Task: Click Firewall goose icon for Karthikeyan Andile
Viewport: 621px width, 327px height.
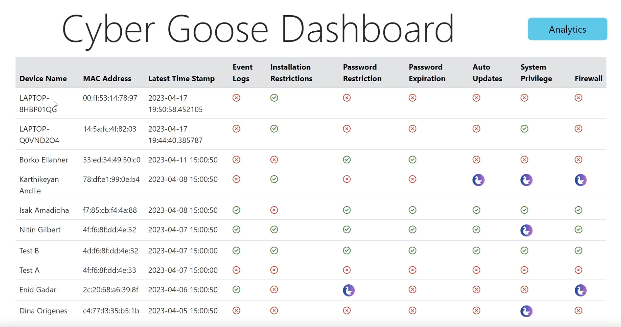Action: click(581, 180)
